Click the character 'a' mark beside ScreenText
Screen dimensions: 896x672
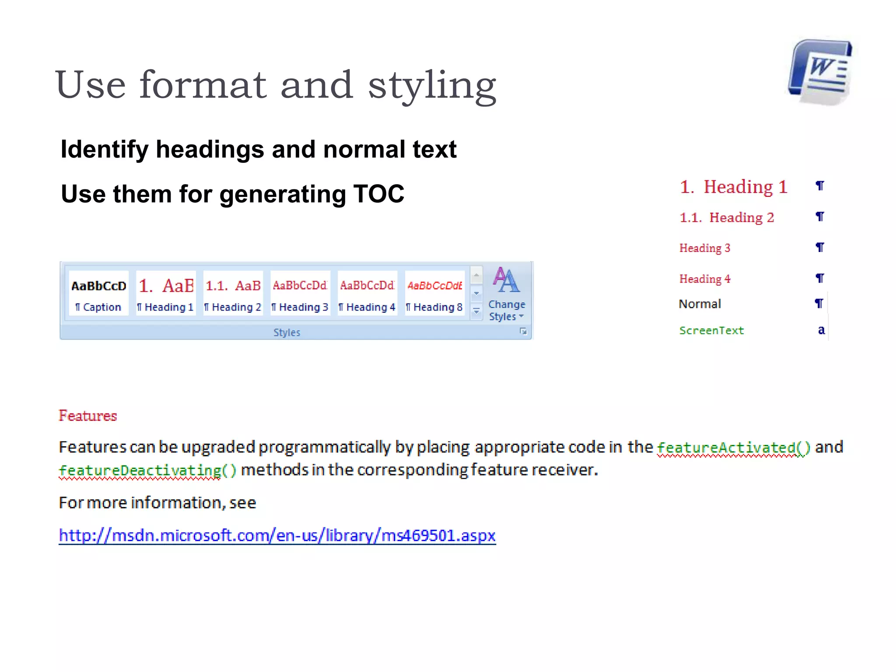[x=821, y=330]
